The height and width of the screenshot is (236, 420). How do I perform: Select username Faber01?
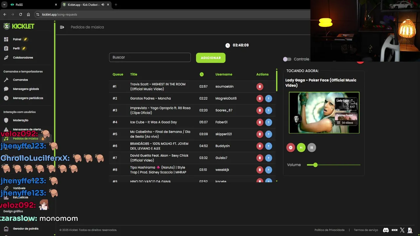pyautogui.click(x=221, y=122)
